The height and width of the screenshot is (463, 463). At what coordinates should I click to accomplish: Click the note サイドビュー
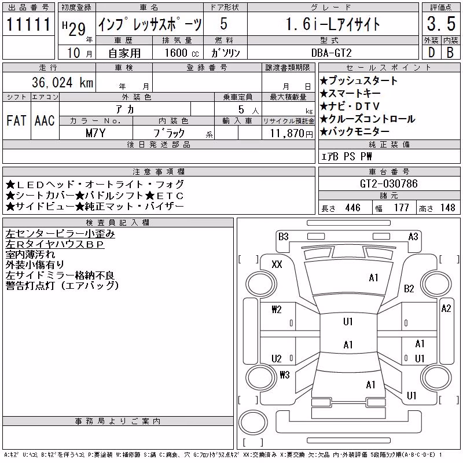(x=41, y=206)
